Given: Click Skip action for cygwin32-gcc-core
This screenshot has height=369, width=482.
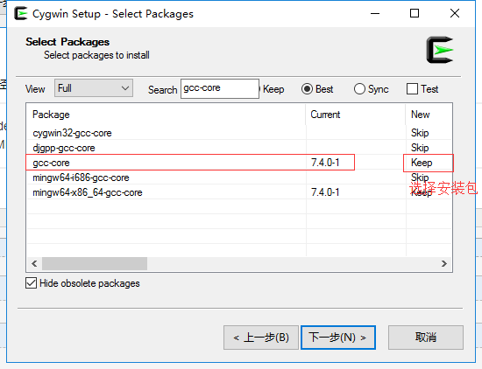Looking at the screenshot, I should 420,133.
